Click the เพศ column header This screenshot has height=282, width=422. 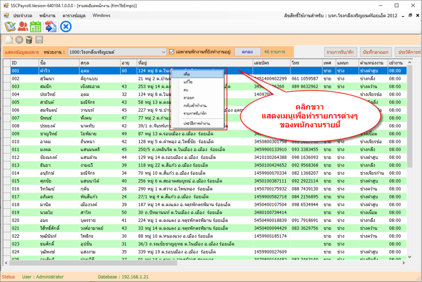[x=329, y=63]
